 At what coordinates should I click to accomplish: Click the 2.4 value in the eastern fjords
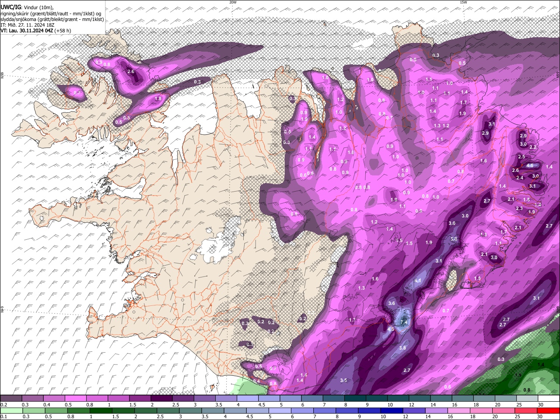(520, 178)
